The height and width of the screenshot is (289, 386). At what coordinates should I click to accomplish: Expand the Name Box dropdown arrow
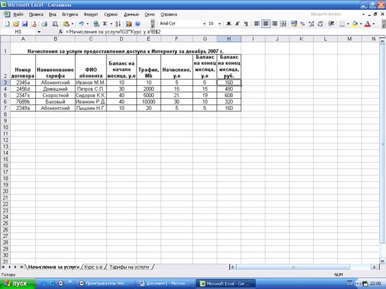(39, 31)
